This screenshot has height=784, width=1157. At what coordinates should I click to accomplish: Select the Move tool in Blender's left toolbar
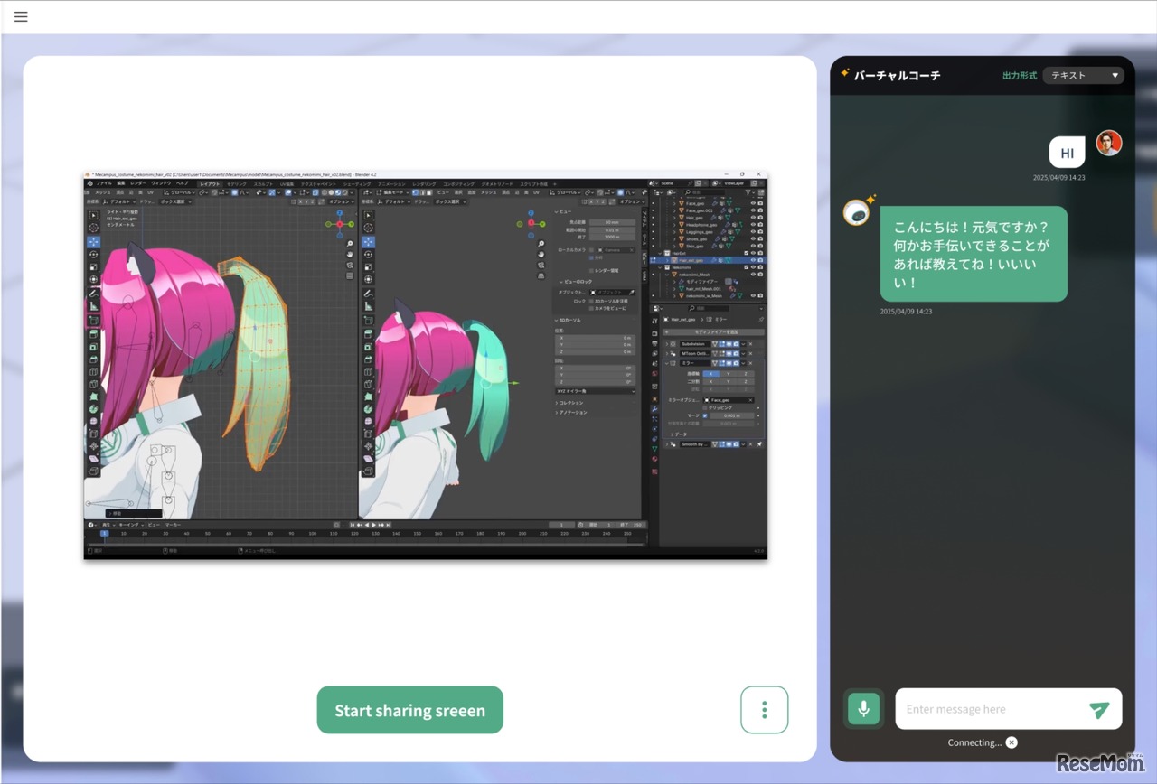coord(94,242)
